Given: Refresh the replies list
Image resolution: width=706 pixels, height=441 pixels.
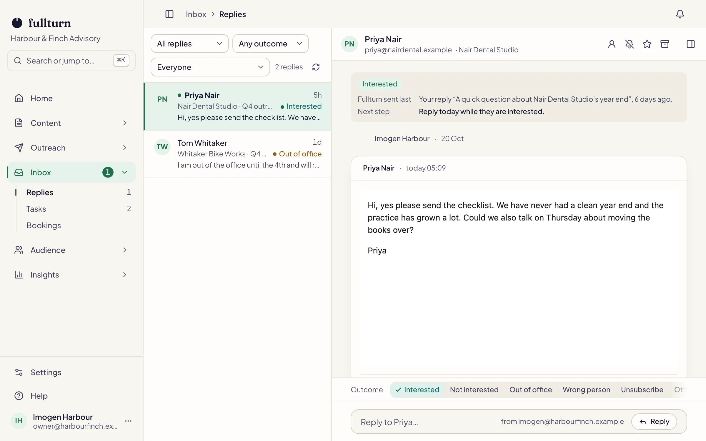Looking at the screenshot, I should [316, 67].
